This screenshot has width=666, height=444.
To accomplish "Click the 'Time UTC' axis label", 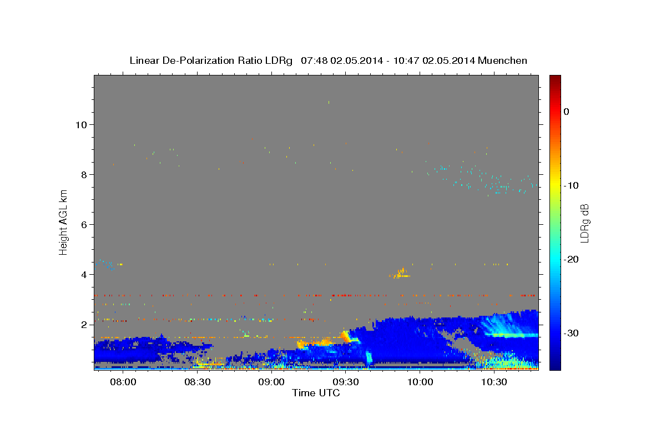I will click(x=316, y=393).
